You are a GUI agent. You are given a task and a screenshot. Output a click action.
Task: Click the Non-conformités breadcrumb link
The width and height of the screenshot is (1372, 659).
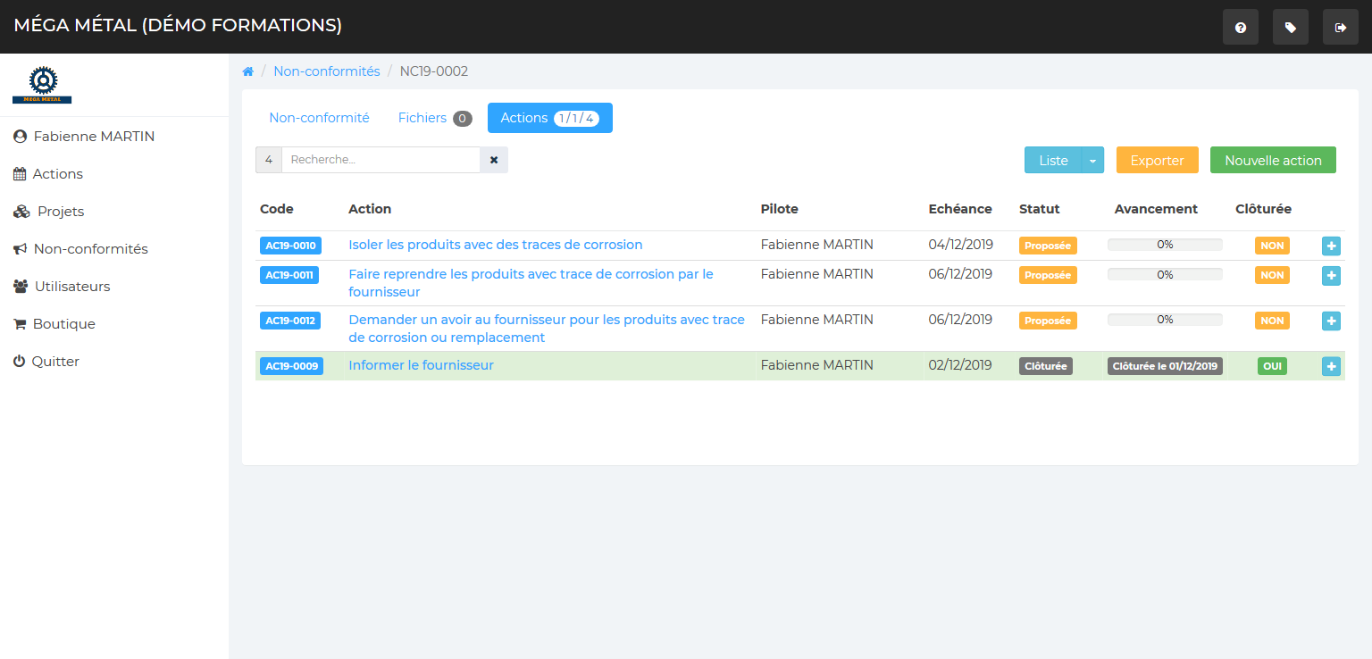pyautogui.click(x=326, y=71)
